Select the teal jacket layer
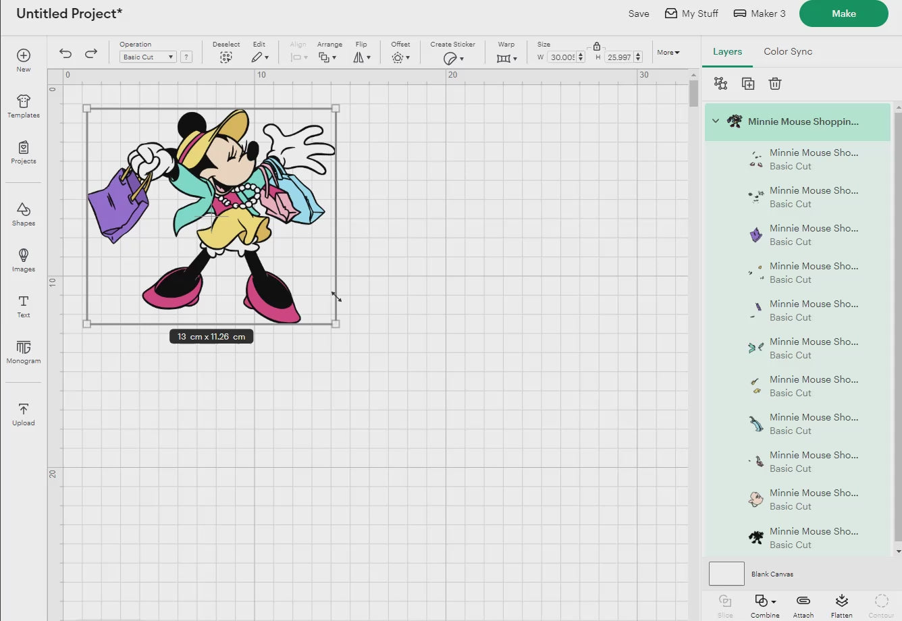The image size is (902, 621). [797, 348]
